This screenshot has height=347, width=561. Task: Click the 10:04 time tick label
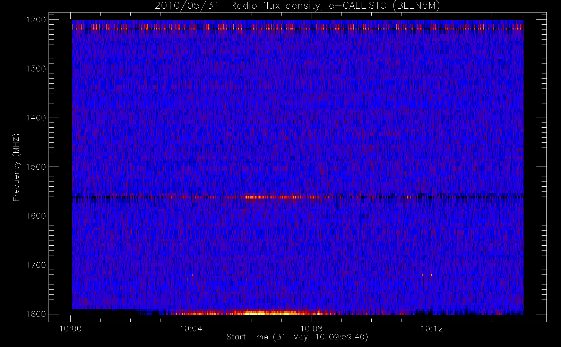click(191, 329)
